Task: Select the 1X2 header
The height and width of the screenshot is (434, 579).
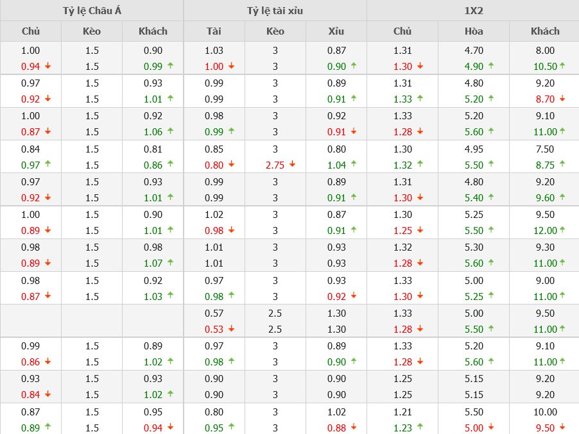Action: coord(473,11)
